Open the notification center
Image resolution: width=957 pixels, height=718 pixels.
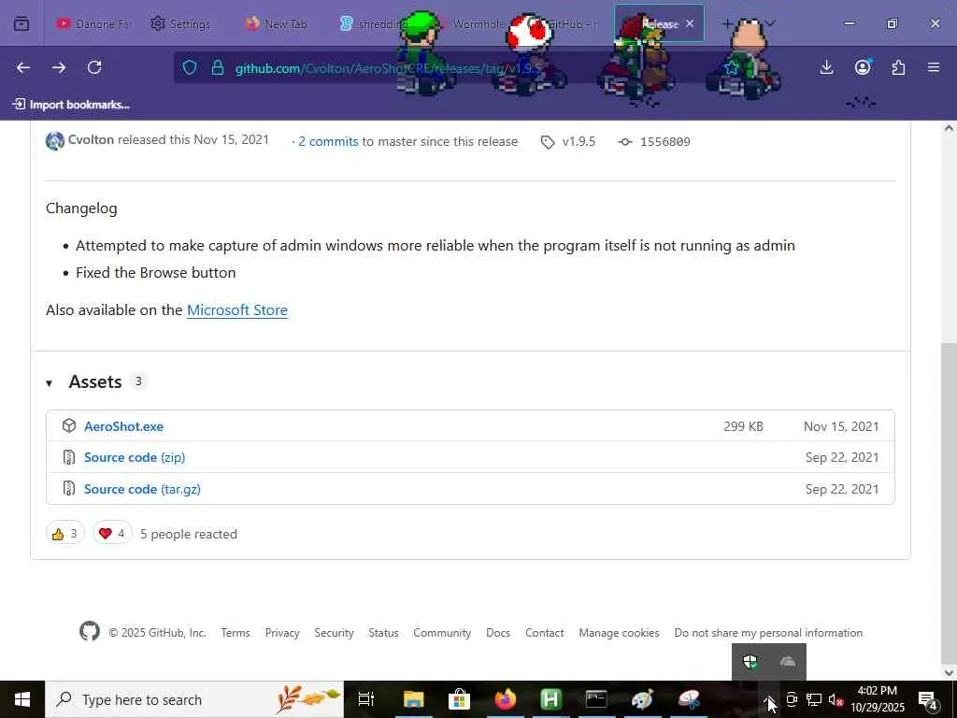click(927, 699)
